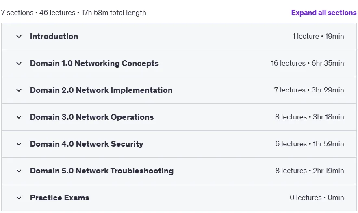This screenshot has height=213, width=358.
Task: Click Expand all sections link
Action: 324,13
